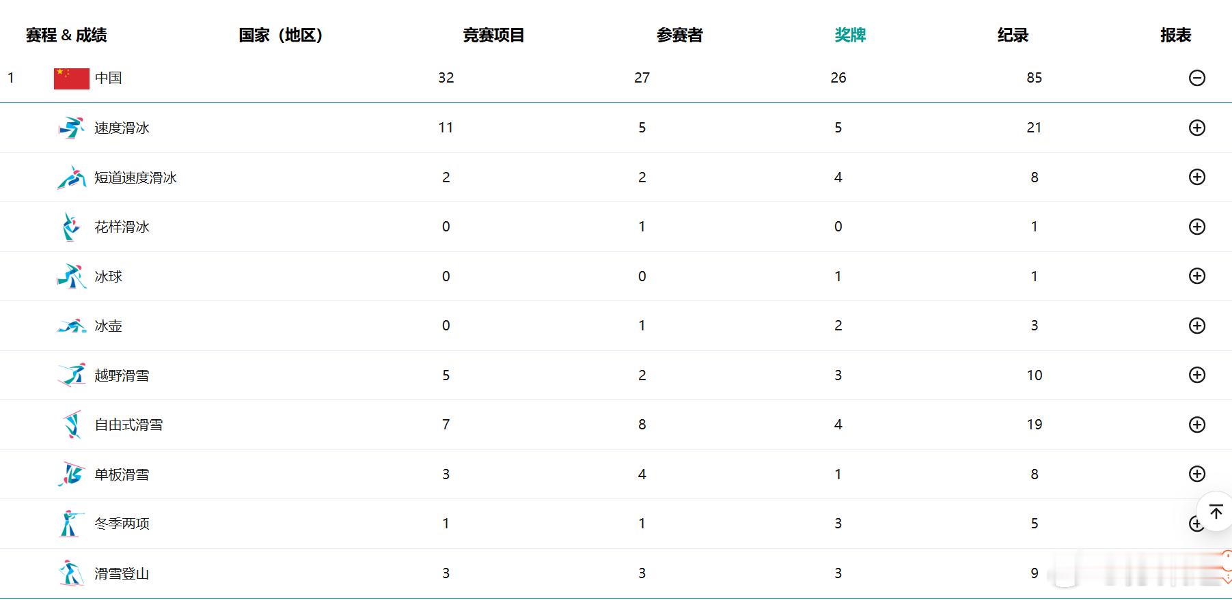Open the 国家（地区）tab
The height and width of the screenshot is (600, 1232).
click(280, 35)
